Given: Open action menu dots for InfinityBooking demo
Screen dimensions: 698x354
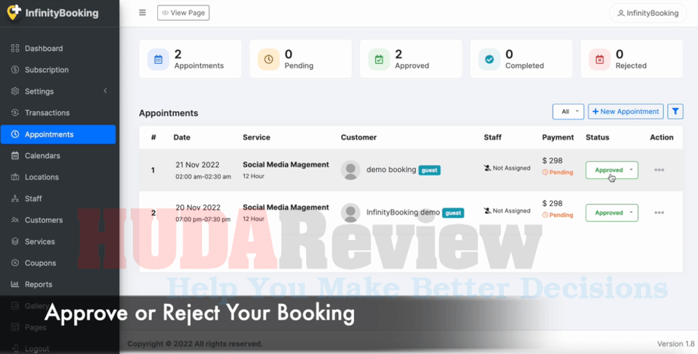Looking at the screenshot, I should pos(659,213).
